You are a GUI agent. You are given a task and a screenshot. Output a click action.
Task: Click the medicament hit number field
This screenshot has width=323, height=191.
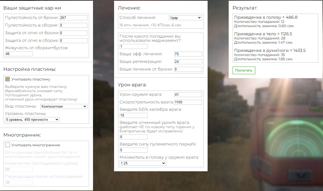134,46
